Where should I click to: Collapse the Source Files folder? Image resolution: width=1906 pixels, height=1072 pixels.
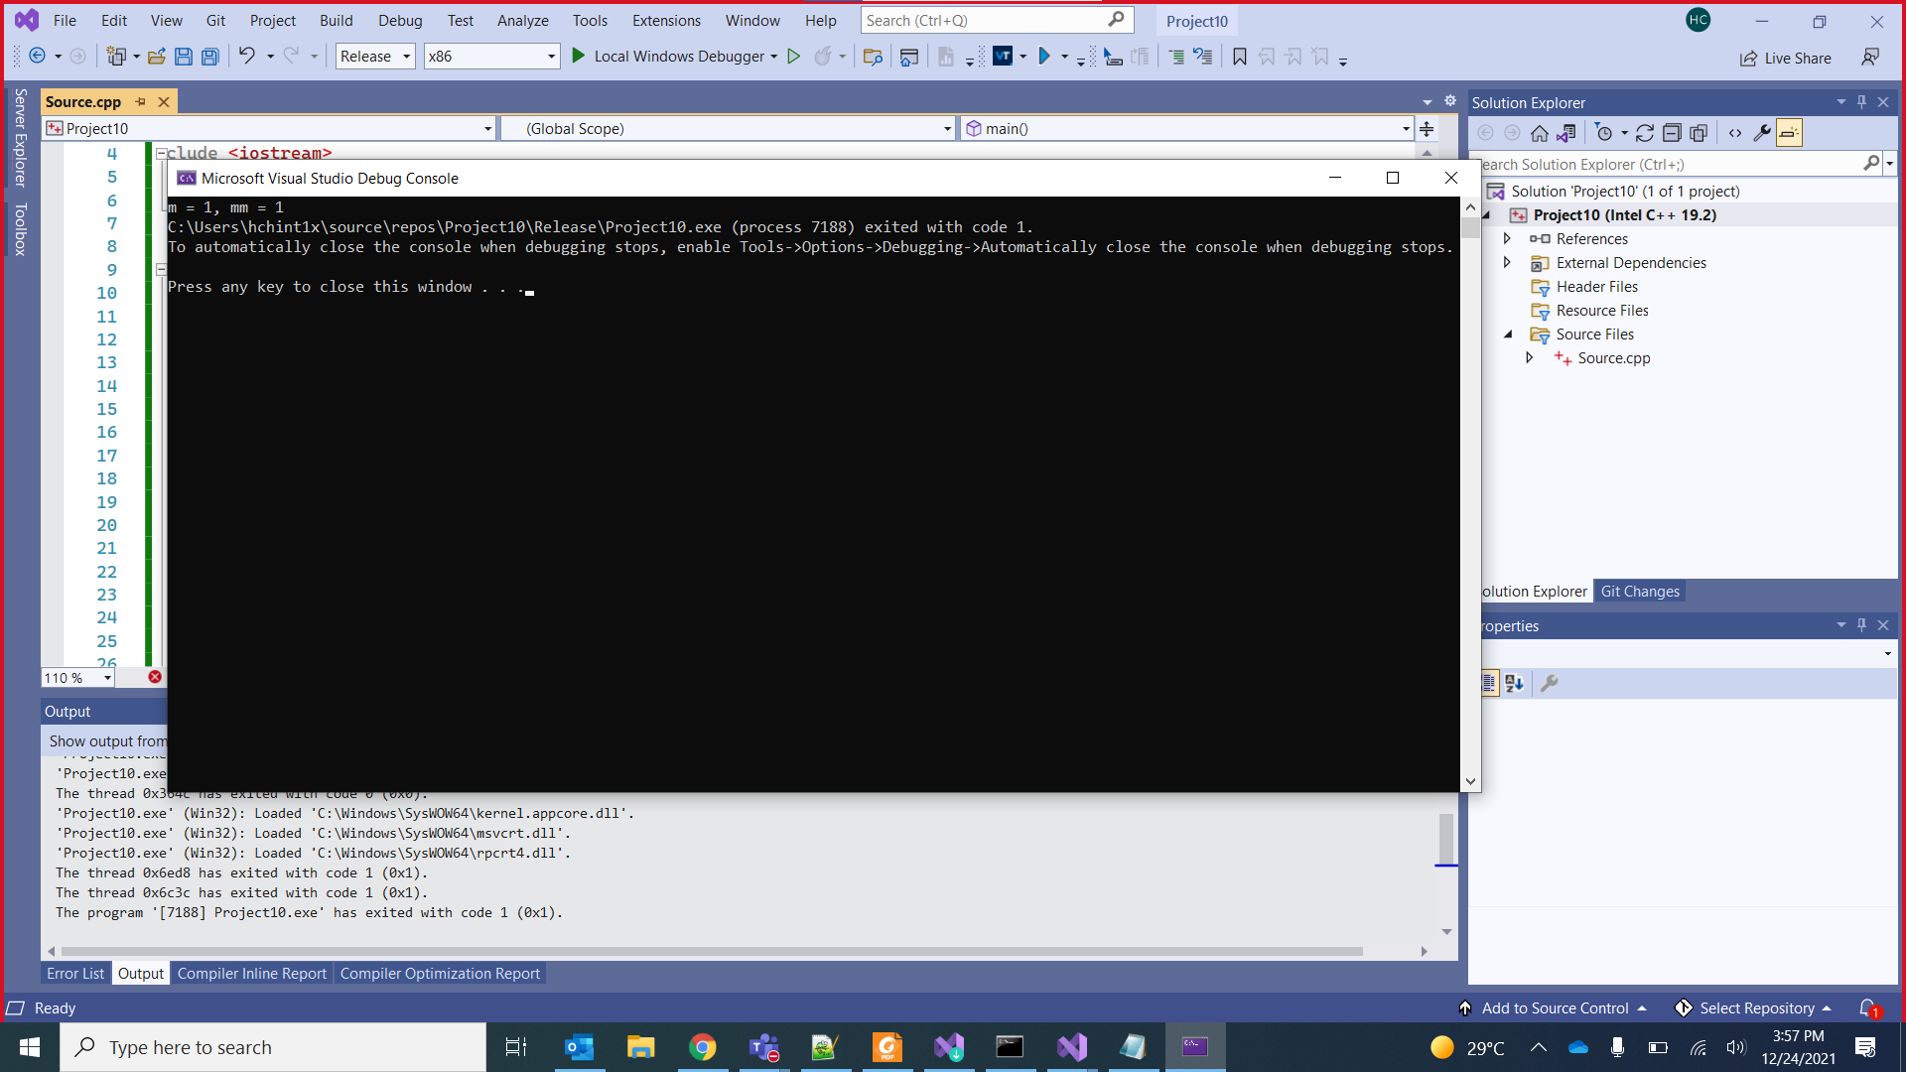pos(1509,335)
